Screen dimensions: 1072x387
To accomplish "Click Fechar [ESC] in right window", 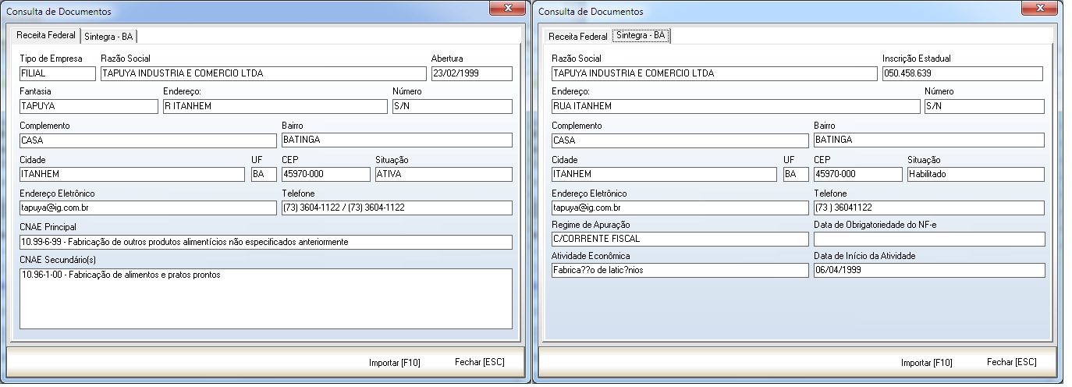I will click(x=1012, y=362).
